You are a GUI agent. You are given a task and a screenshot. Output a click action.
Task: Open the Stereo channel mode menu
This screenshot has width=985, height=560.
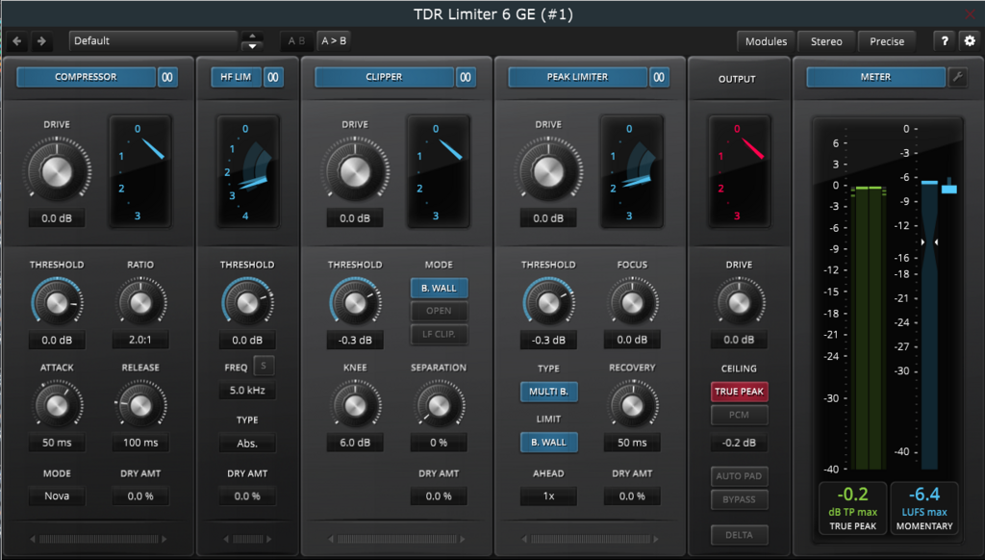[826, 41]
